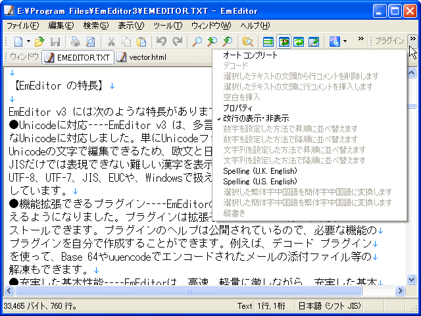The width and height of the screenshot is (421, 316).
Task: Click the vertical scrollbar thumb
Action: coord(412,106)
